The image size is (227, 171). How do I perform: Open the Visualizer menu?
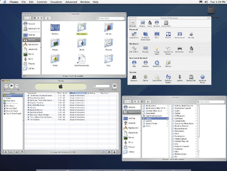tap(56, 2)
